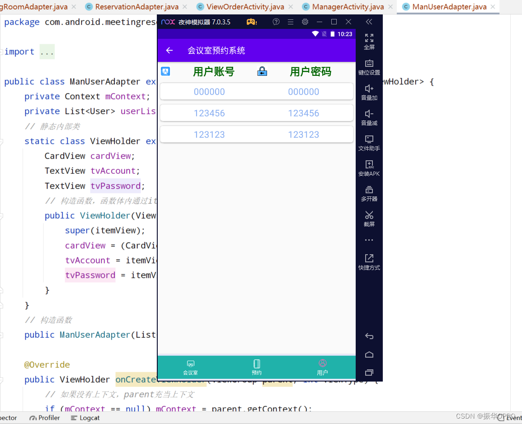Click Install APK (安装APK) icon
Screen dimensions: 522x424
click(x=369, y=168)
